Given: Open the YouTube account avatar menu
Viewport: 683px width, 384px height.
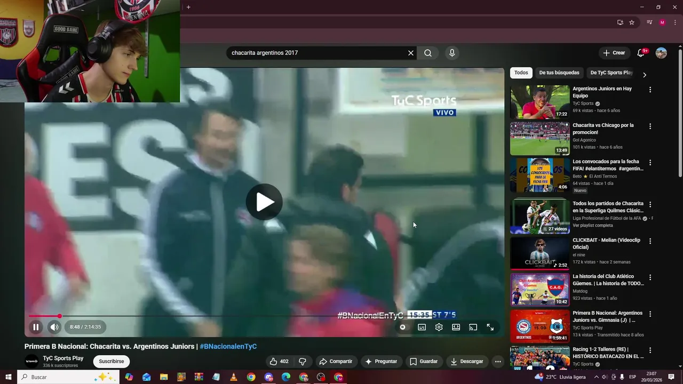Looking at the screenshot, I should click(661, 53).
